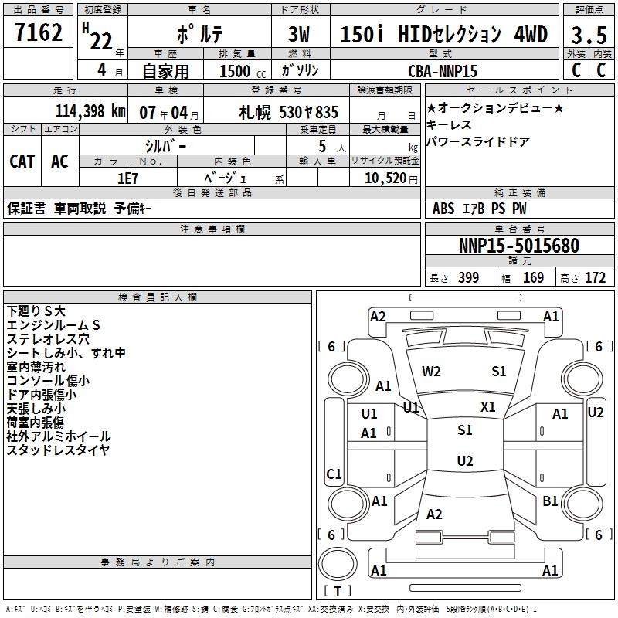This screenshot has width=618, height=618.
Task: Select equipment text ABS エアB PS PW
Action: (479, 208)
